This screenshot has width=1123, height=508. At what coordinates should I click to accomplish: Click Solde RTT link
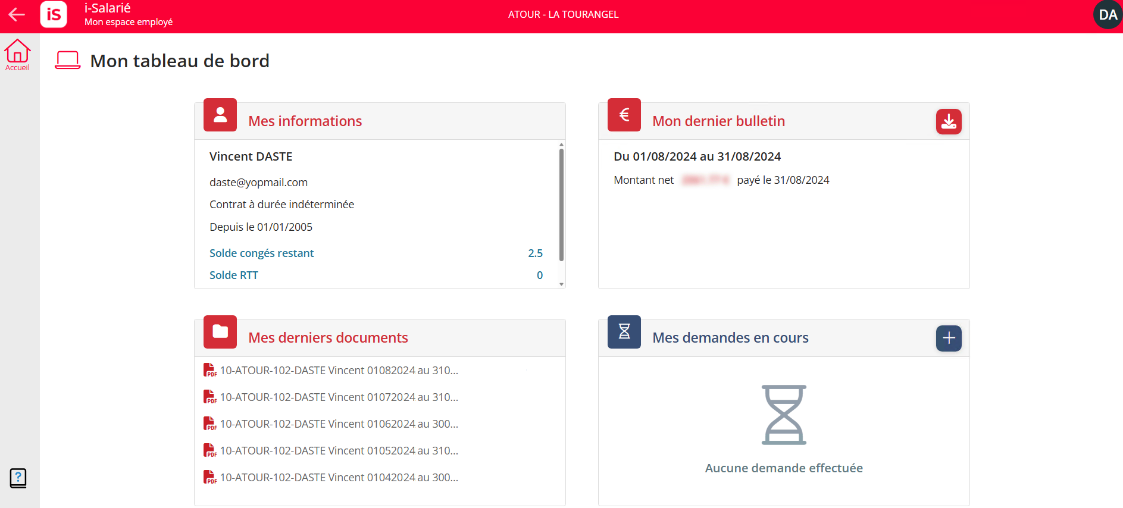coord(233,275)
